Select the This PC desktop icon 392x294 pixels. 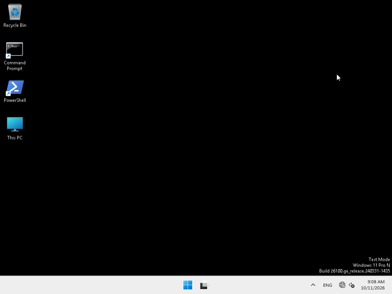(15, 124)
